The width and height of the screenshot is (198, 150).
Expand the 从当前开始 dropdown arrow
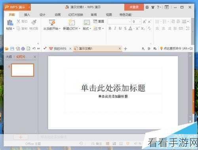pos(60,29)
